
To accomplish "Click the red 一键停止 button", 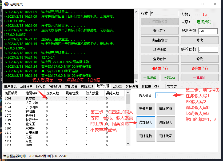I will 200,78.
